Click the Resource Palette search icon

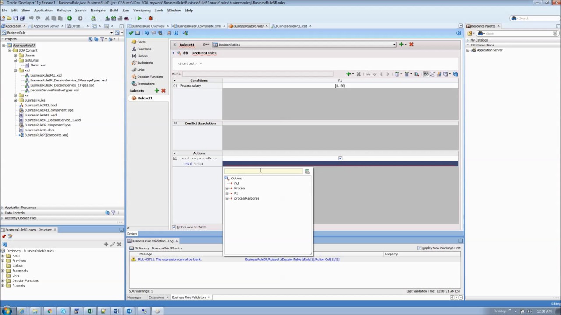(x=480, y=33)
